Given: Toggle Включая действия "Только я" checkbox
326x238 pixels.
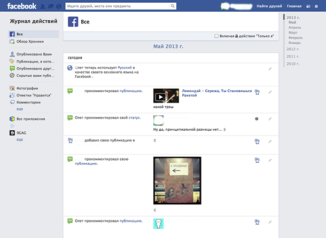Looking at the screenshot, I should coord(216,36).
